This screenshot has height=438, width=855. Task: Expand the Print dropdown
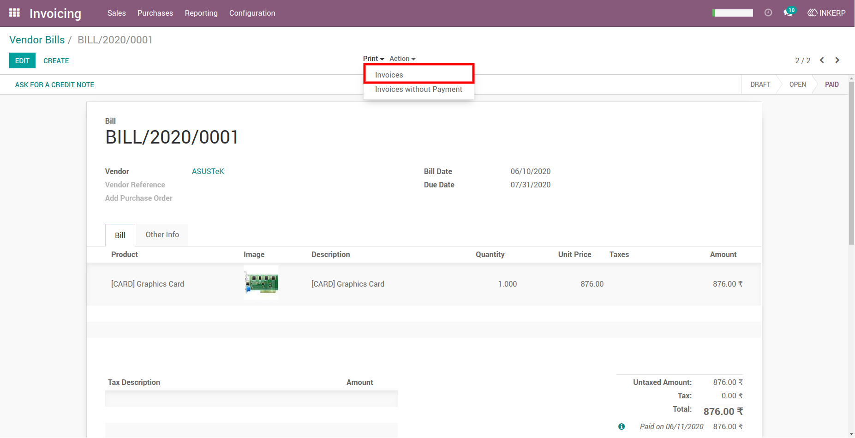point(373,59)
